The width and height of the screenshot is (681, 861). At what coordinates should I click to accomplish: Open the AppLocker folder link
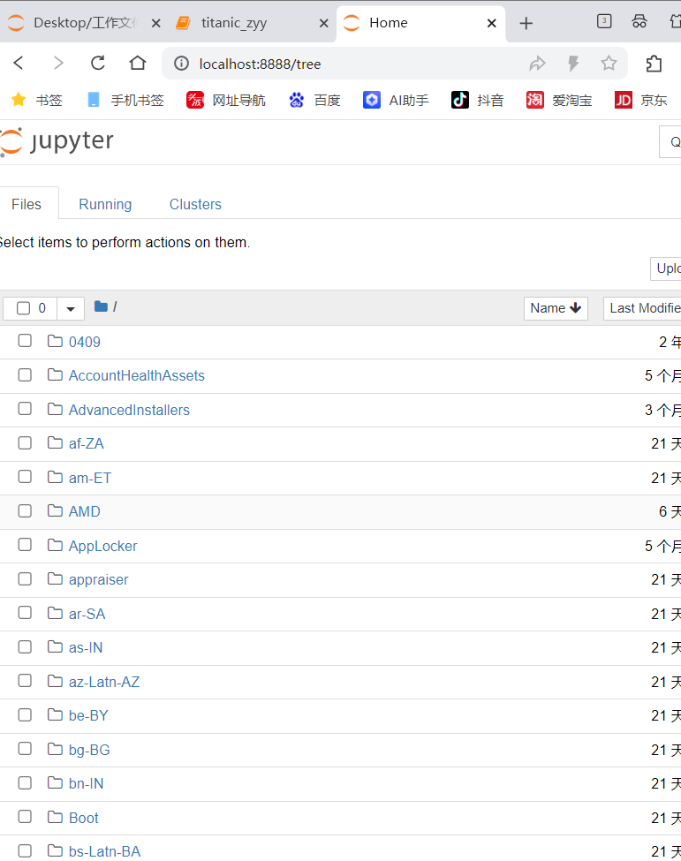coord(103,546)
